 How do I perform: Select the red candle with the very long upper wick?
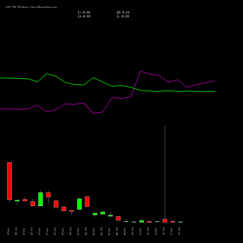tap(165, 221)
